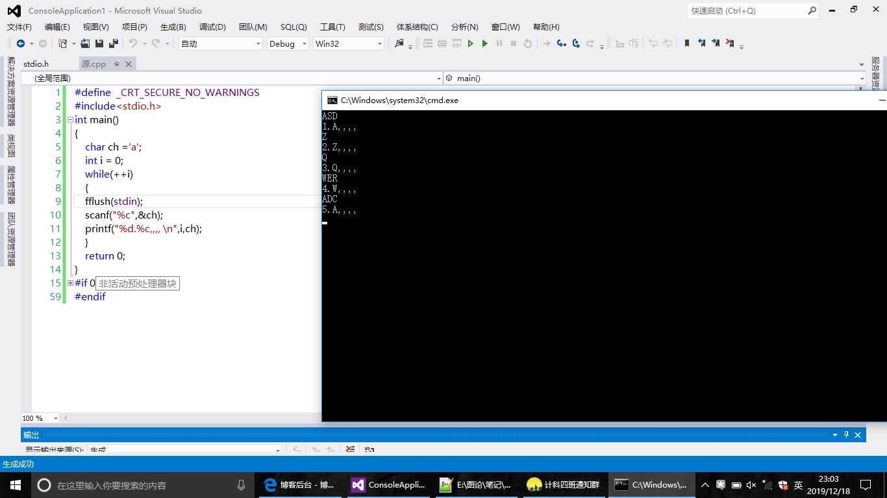Open the 属性管理器 side tab
This screenshot has width=887, height=498.
click(10, 185)
